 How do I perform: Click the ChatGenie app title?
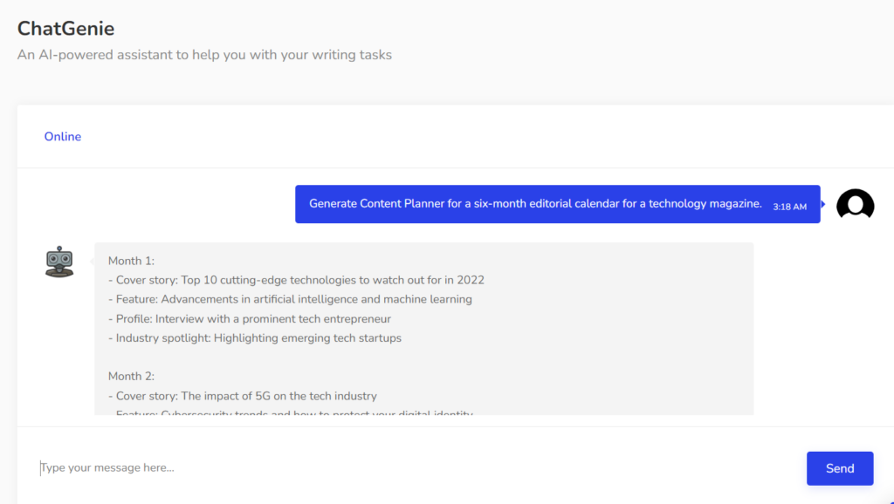65,29
